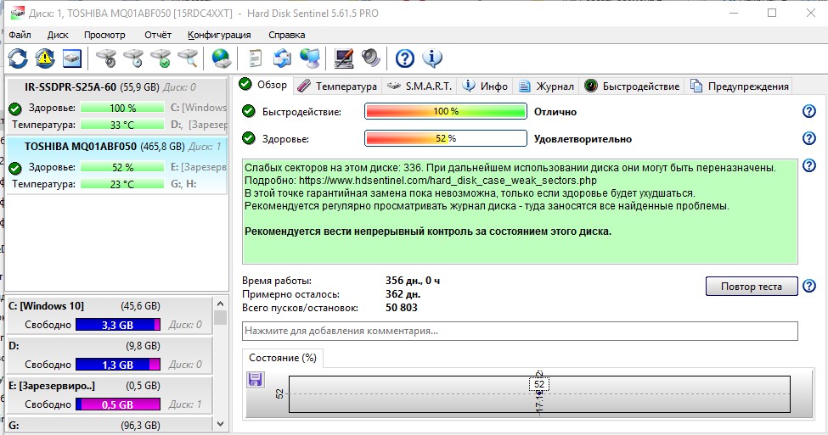
Task: Click the comment input field
Action: click(520, 331)
